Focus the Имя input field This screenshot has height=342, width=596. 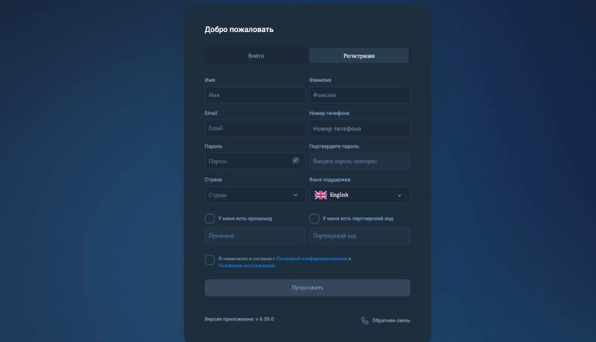(255, 95)
